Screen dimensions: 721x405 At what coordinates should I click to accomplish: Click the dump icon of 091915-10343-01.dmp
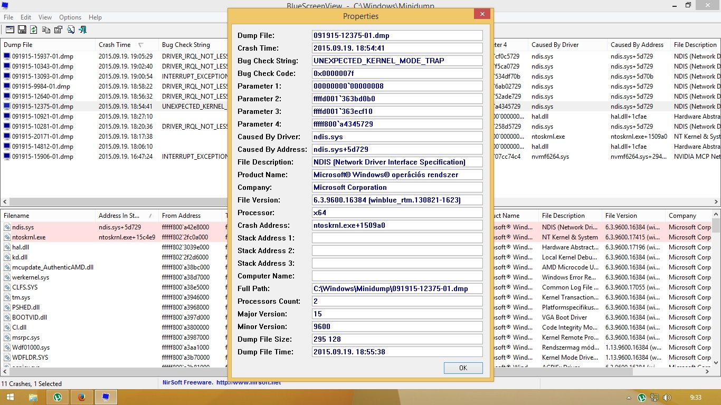click(7, 66)
